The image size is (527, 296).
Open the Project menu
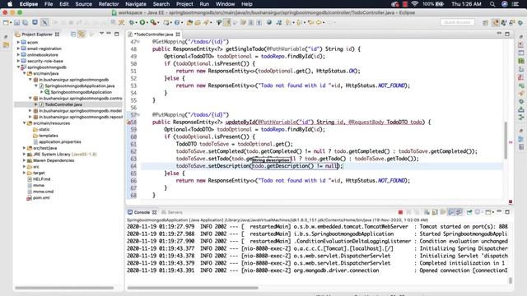click(x=184, y=4)
